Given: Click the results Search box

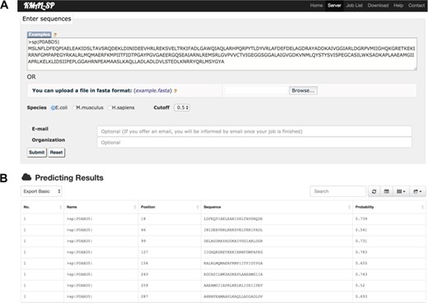Looking at the screenshot, I should tap(337, 191).
